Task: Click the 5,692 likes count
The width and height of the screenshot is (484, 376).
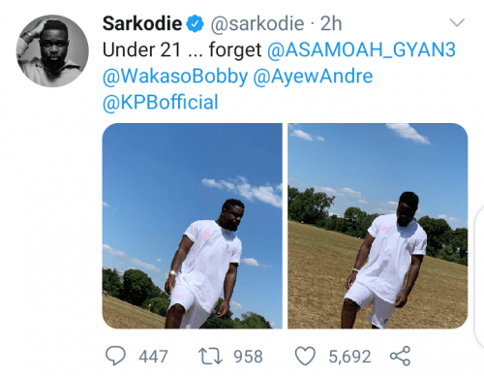Action: [349, 357]
